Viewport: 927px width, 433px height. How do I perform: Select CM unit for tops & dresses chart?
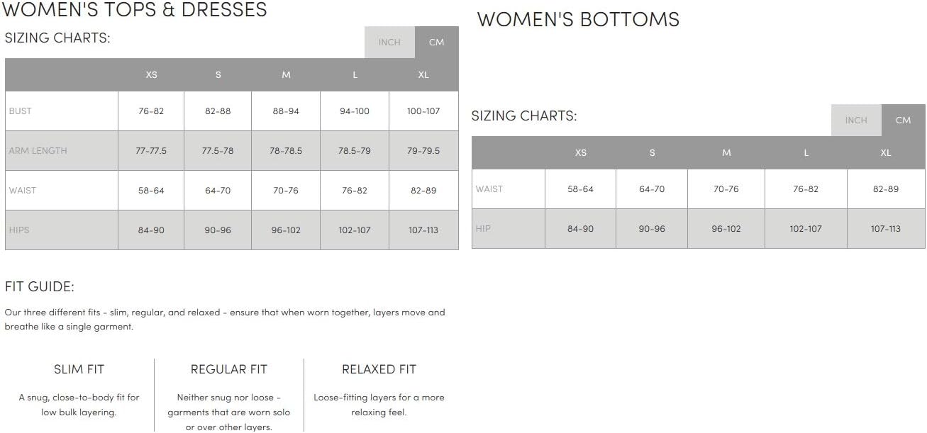click(x=437, y=43)
